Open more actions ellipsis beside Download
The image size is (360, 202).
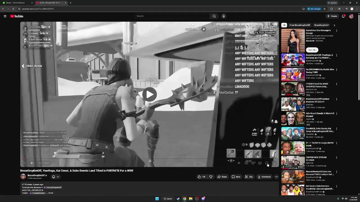(276, 177)
